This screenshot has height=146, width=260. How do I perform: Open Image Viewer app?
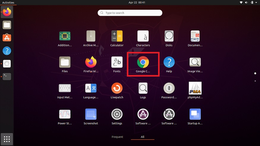pyautogui.click(x=195, y=62)
